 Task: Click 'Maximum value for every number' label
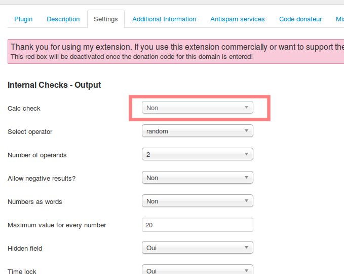pos(57,225)
